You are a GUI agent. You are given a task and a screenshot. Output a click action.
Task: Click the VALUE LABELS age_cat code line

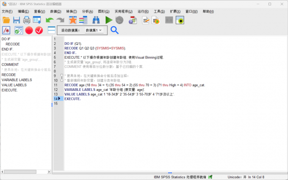coord(119,94)
